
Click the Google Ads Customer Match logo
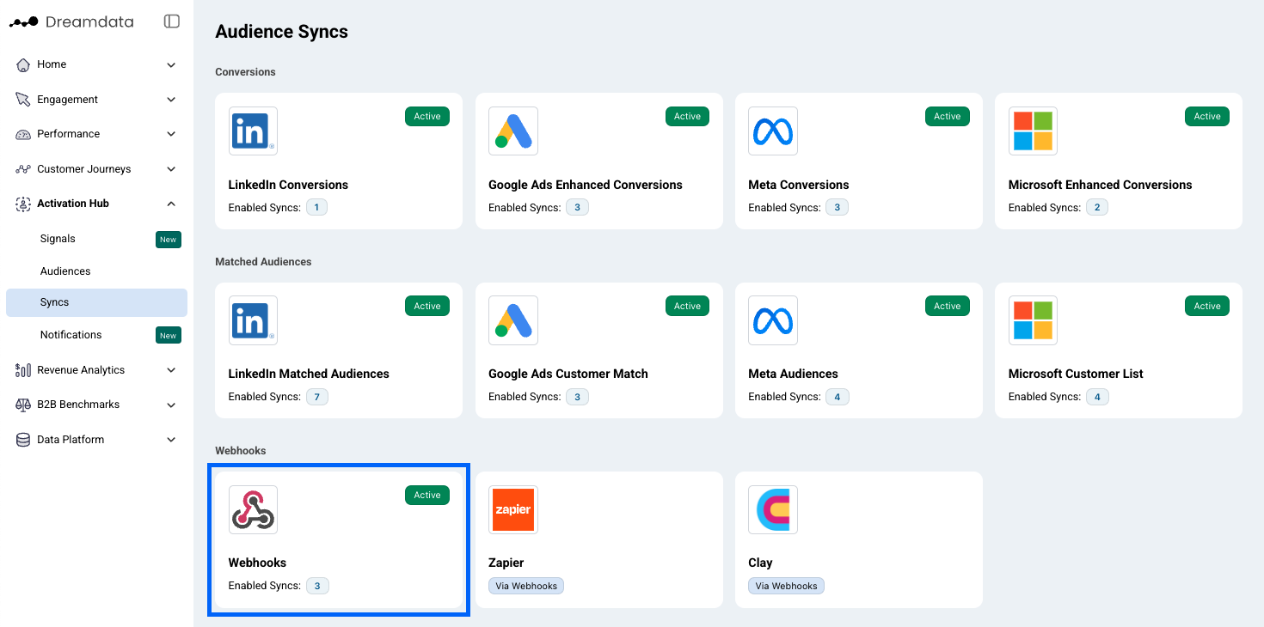pos(513,320)
